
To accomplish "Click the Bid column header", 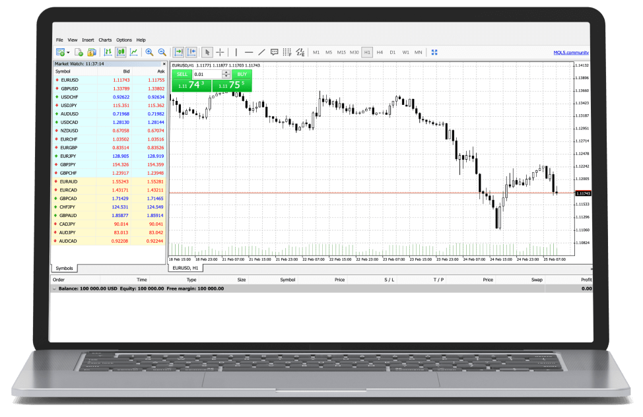I will pos(126,71).
